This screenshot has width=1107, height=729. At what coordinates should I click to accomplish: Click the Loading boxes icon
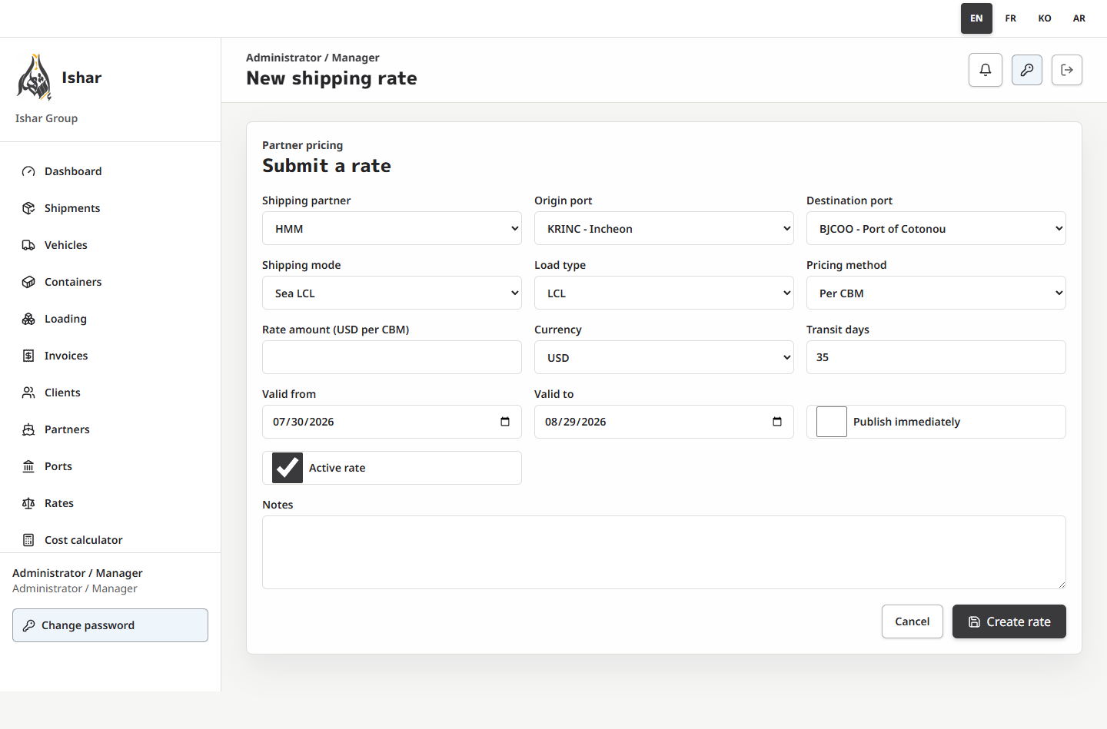(28, 319)
